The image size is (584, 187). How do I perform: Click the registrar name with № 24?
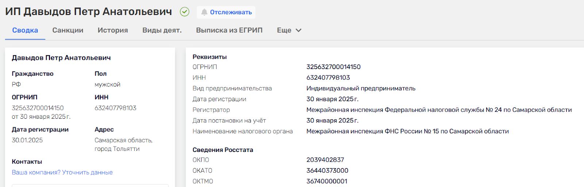[x=439, y=110]
